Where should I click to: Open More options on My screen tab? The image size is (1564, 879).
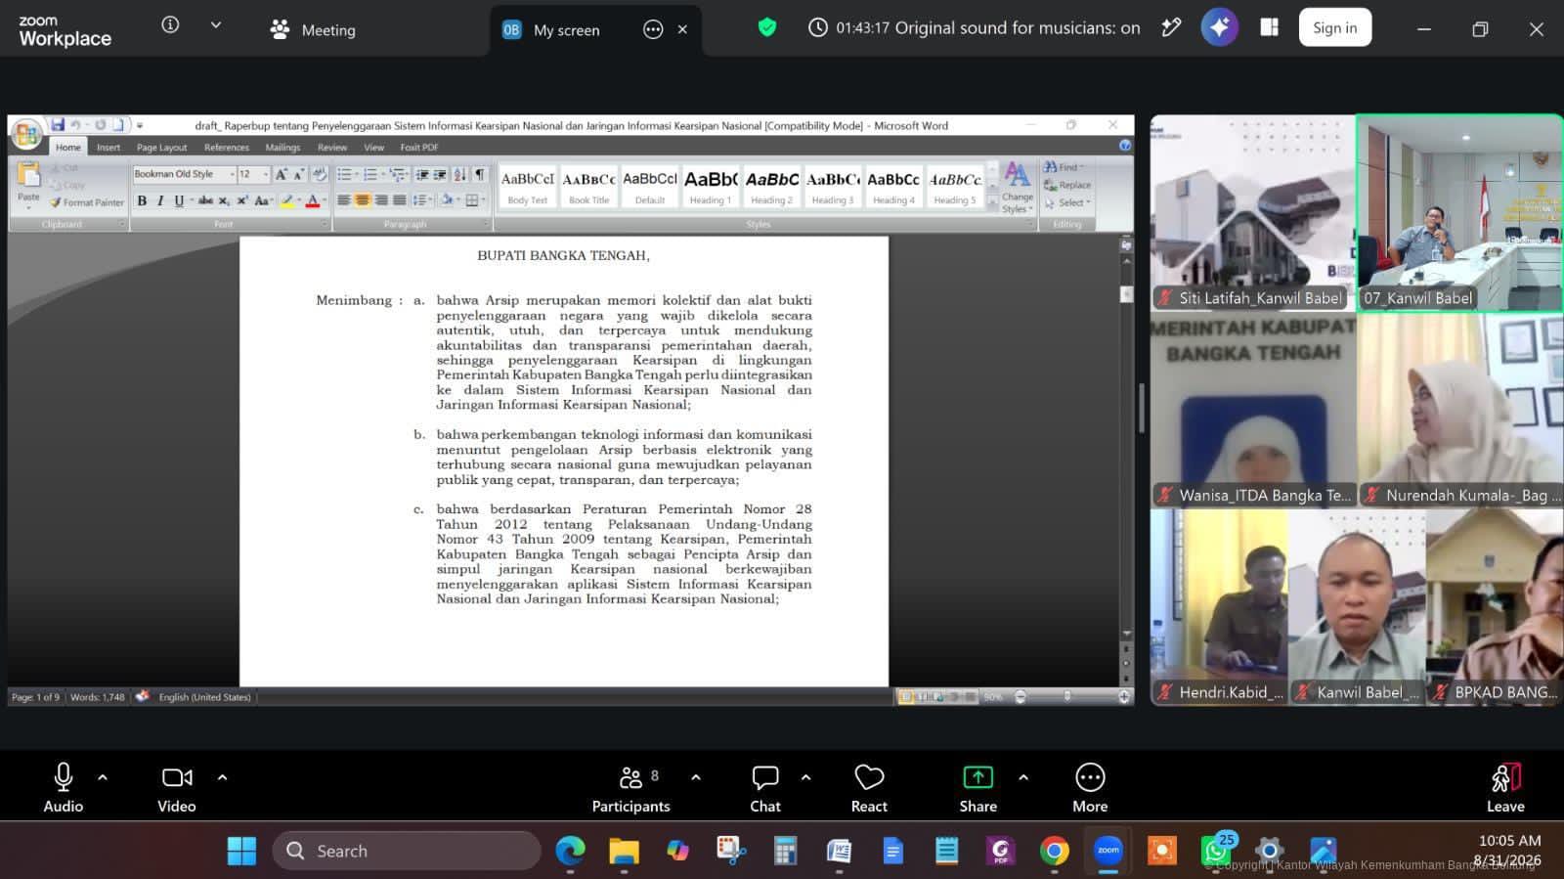coord(653,29)
